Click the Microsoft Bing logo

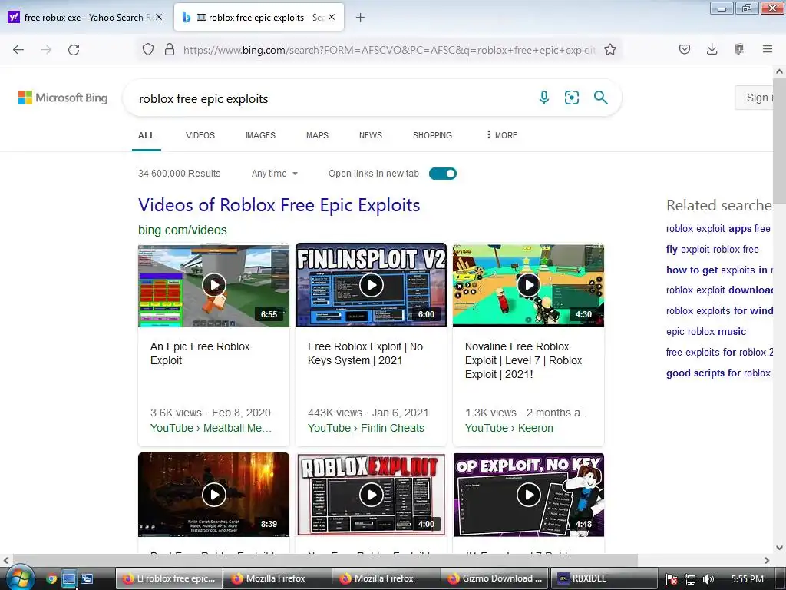[63, 98]
